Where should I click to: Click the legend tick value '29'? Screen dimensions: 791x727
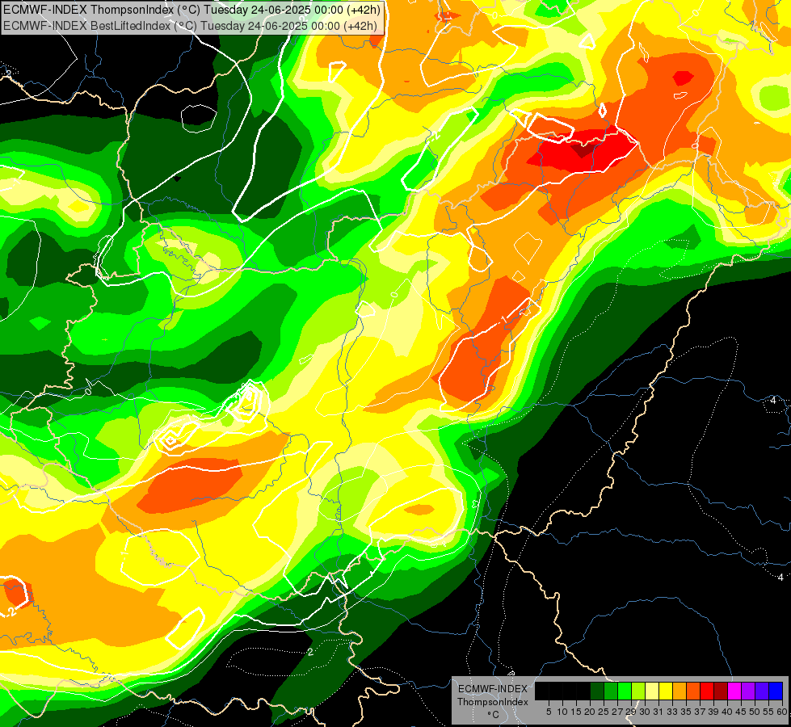coord(630,712)
